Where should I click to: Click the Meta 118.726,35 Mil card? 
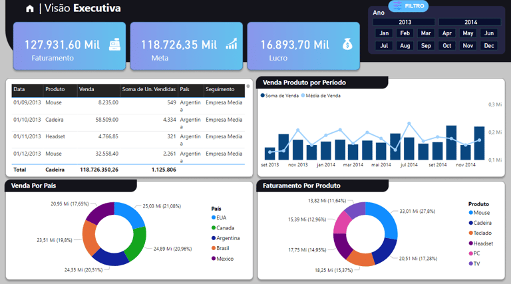186,46
